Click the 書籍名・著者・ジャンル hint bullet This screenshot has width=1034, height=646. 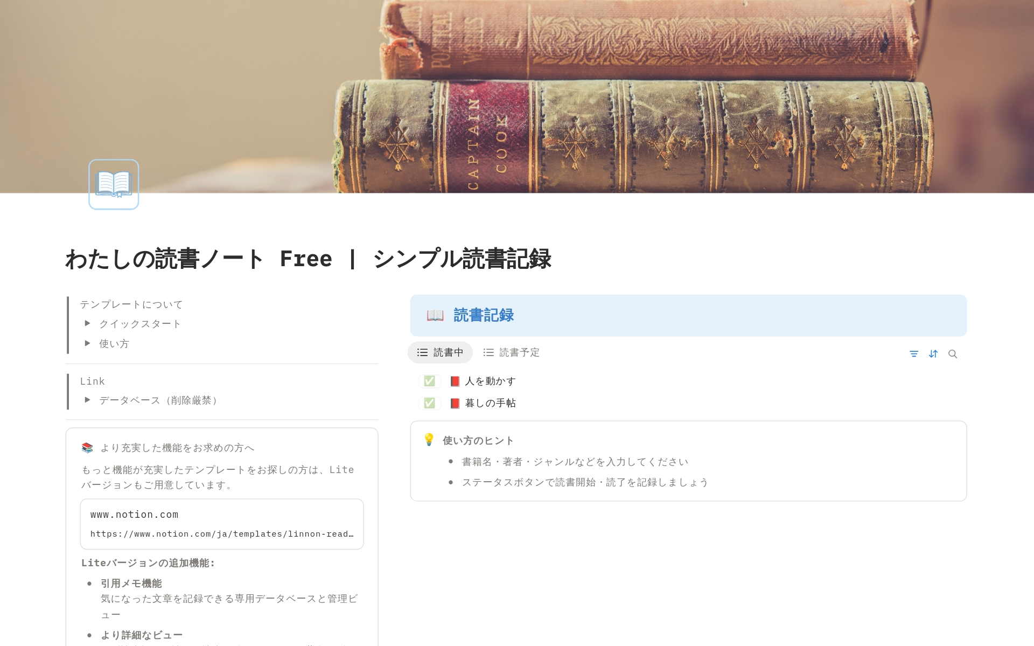(x=575, y=462)
